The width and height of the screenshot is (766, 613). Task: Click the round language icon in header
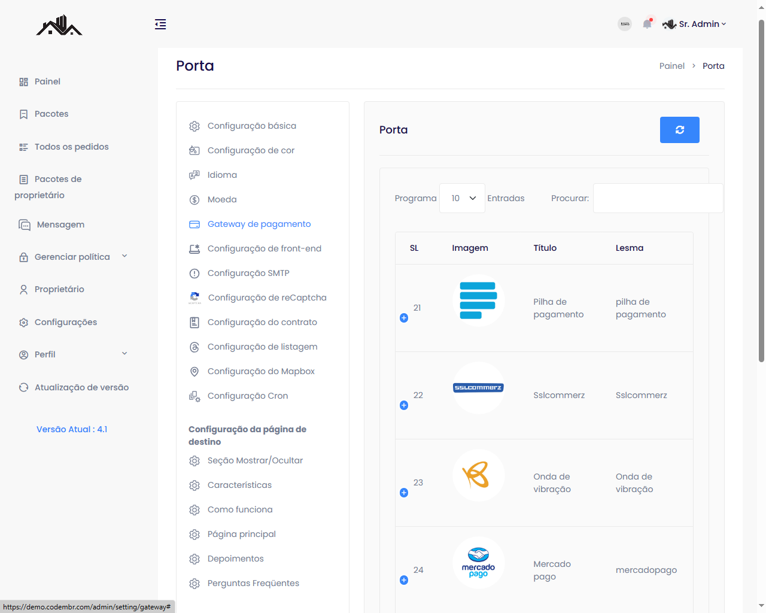(x=624, y=24)
